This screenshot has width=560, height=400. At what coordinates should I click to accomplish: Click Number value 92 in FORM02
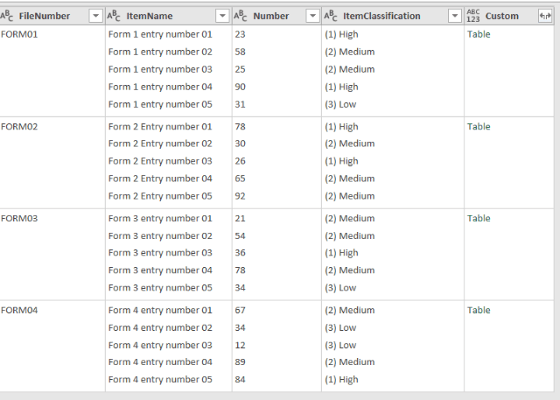240,196
